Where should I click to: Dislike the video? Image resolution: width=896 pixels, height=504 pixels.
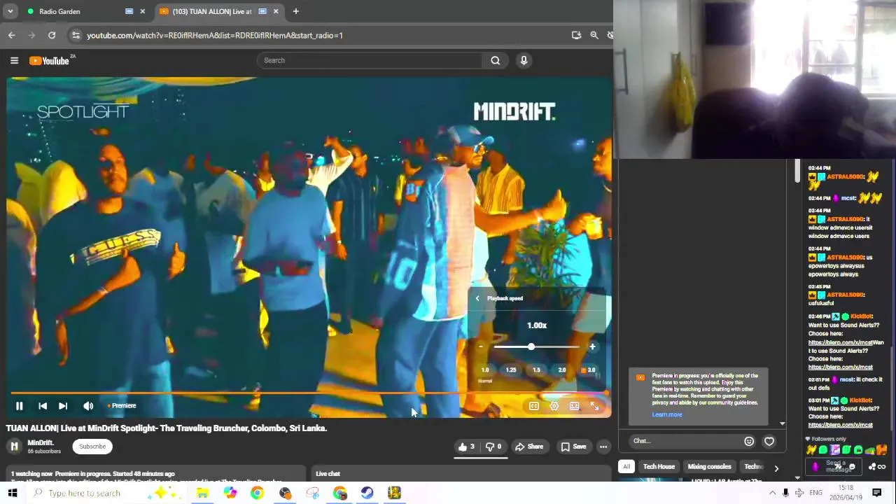pyautogui.click(x=493, y=447)
